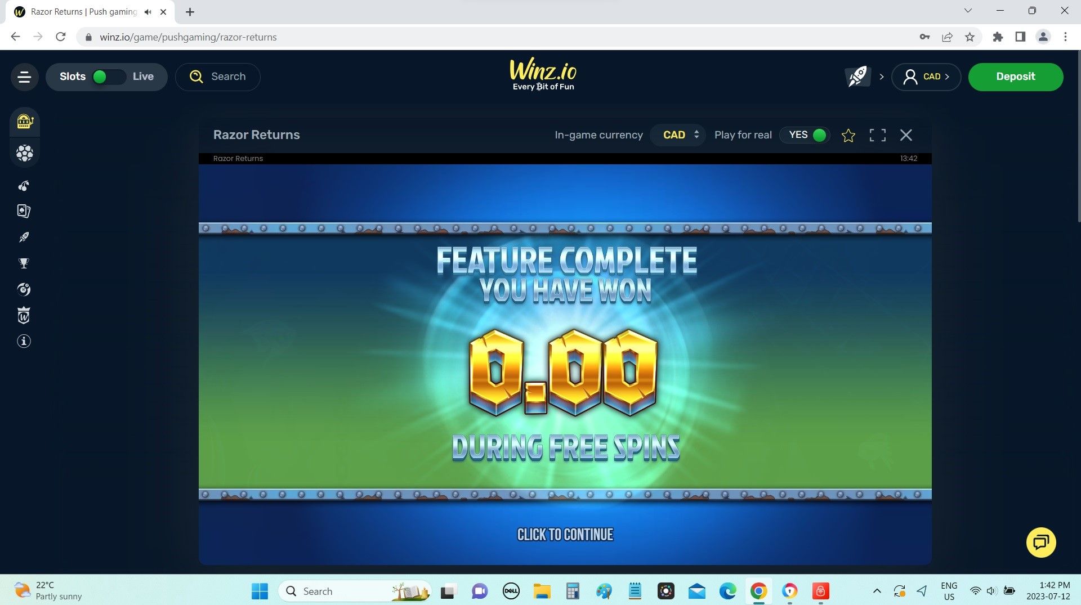Open the Razor Returns browser tab
The image size is (1081, 605).
(x=79, y=11)
